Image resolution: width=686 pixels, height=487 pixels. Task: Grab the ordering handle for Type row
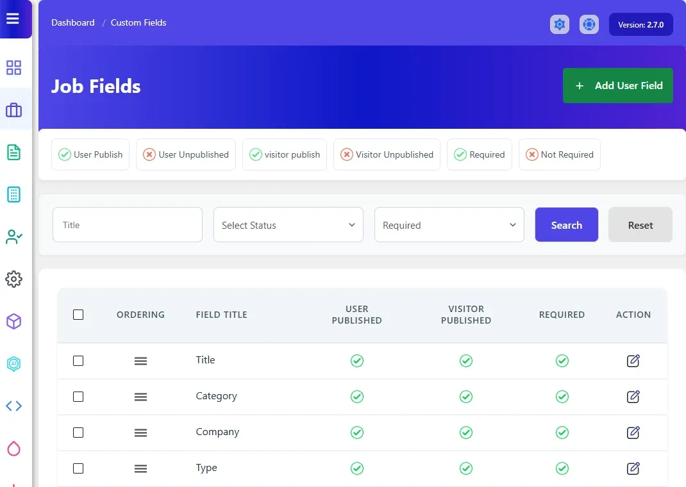[x=140, y=468]
